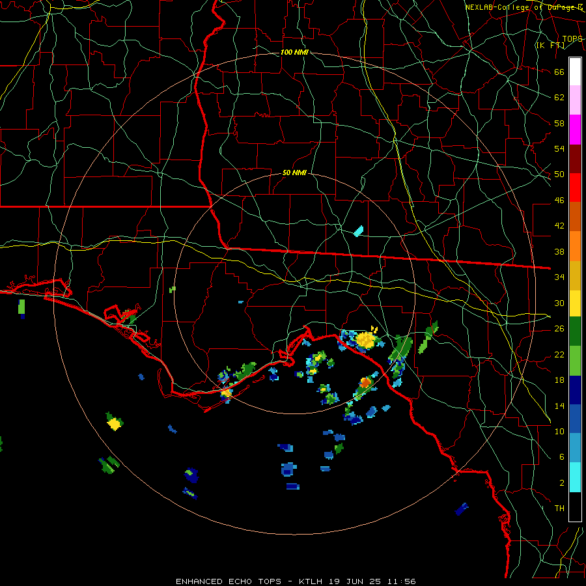This screenshot has width=586, height=586.
Task: Click the cyan legend swatch
Action: 575,477
